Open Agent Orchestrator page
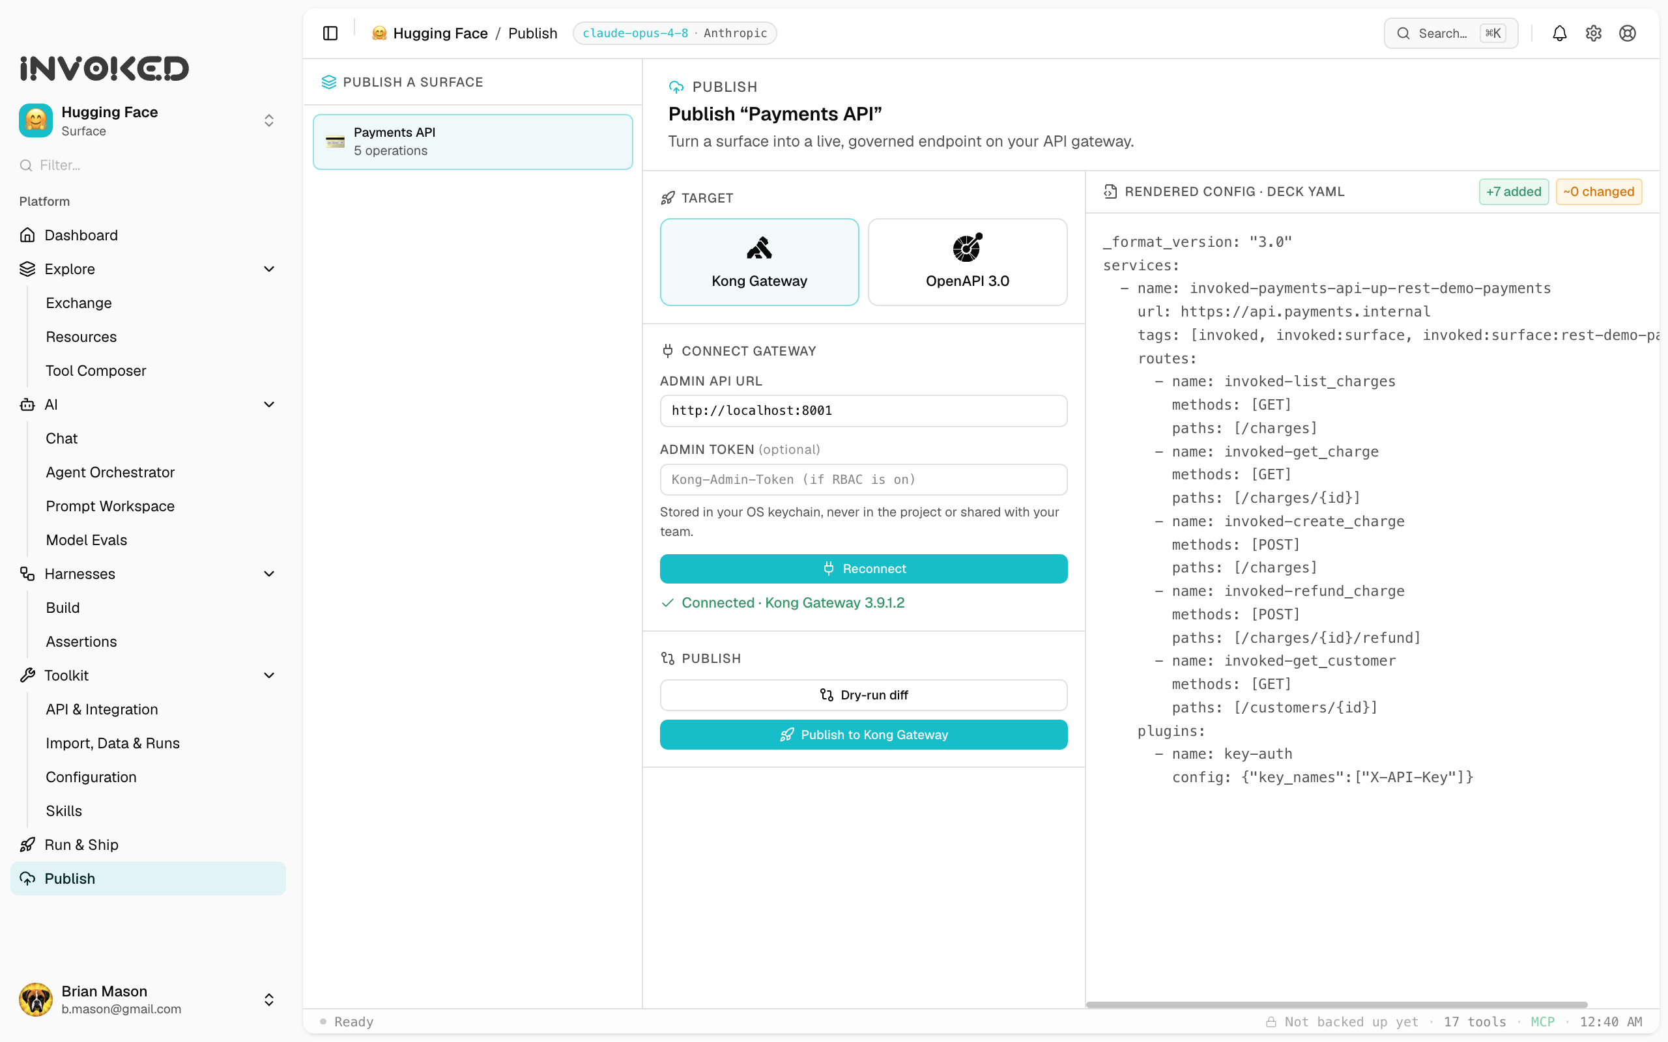This screenshot has height=1042, width=1668. pos(110,472)
